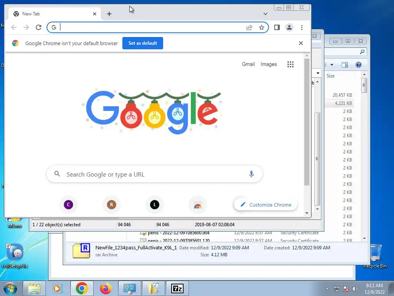Switch to Chrome on the taskbar
The height and width of the screenshot is (296, 394).
82,288
